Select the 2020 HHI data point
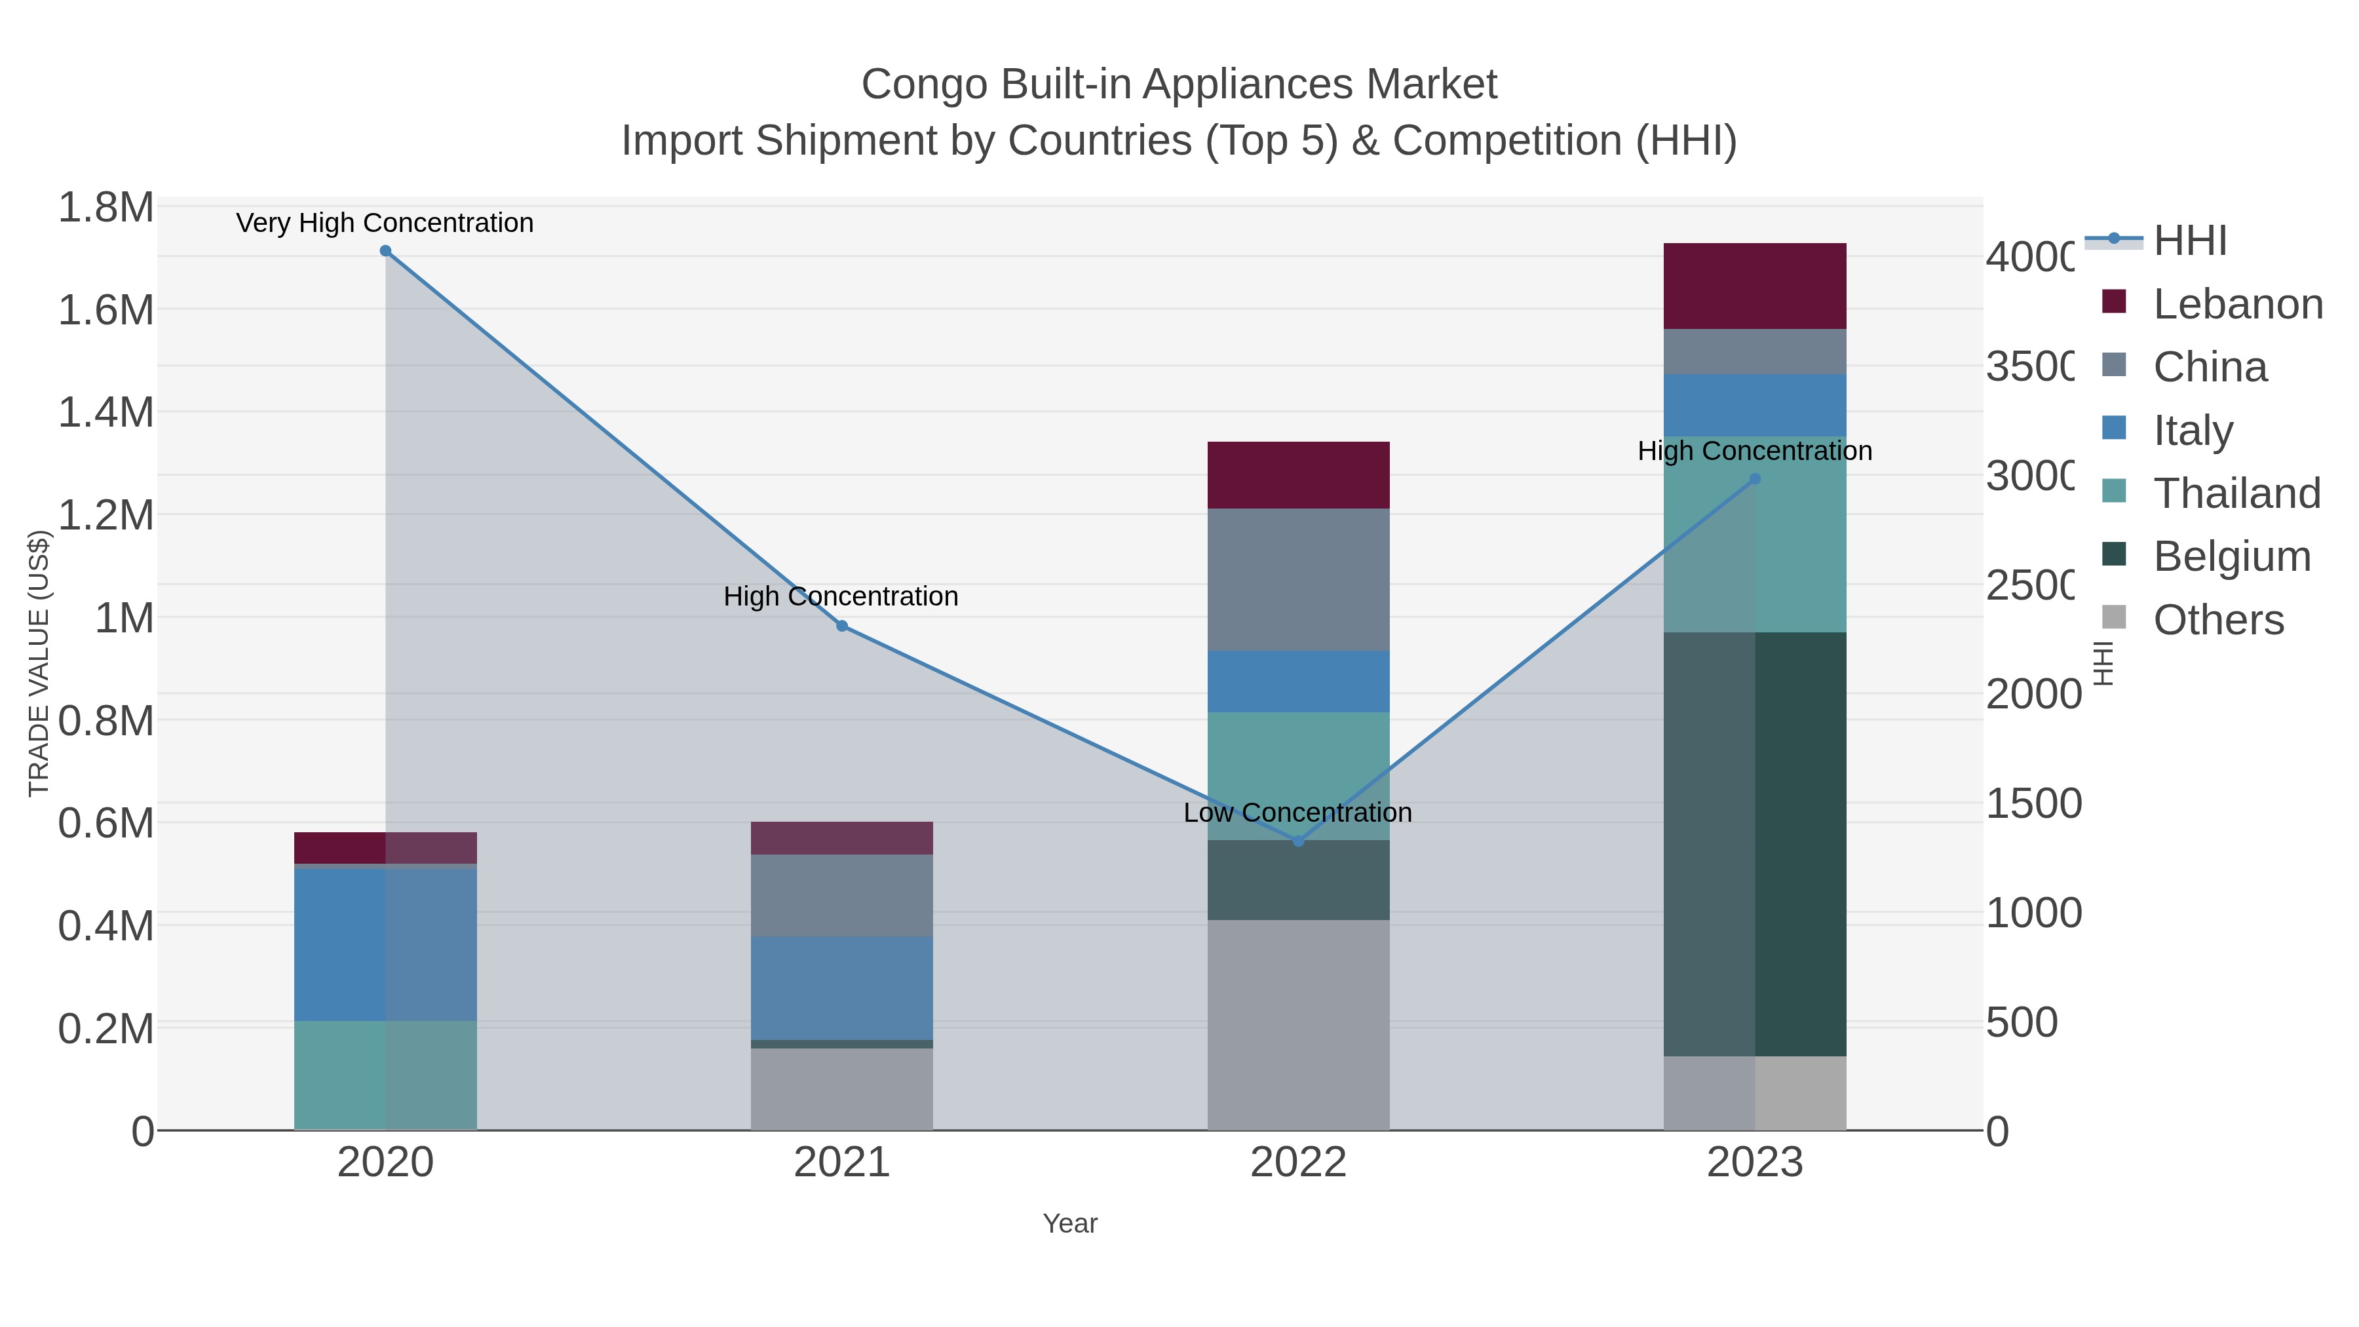Screen dimensions: 2359x1327 385,251
